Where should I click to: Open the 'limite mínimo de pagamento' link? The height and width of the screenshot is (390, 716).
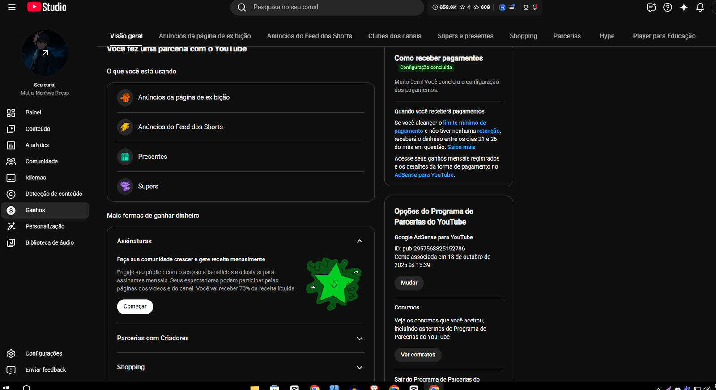(x=440, y=127)
